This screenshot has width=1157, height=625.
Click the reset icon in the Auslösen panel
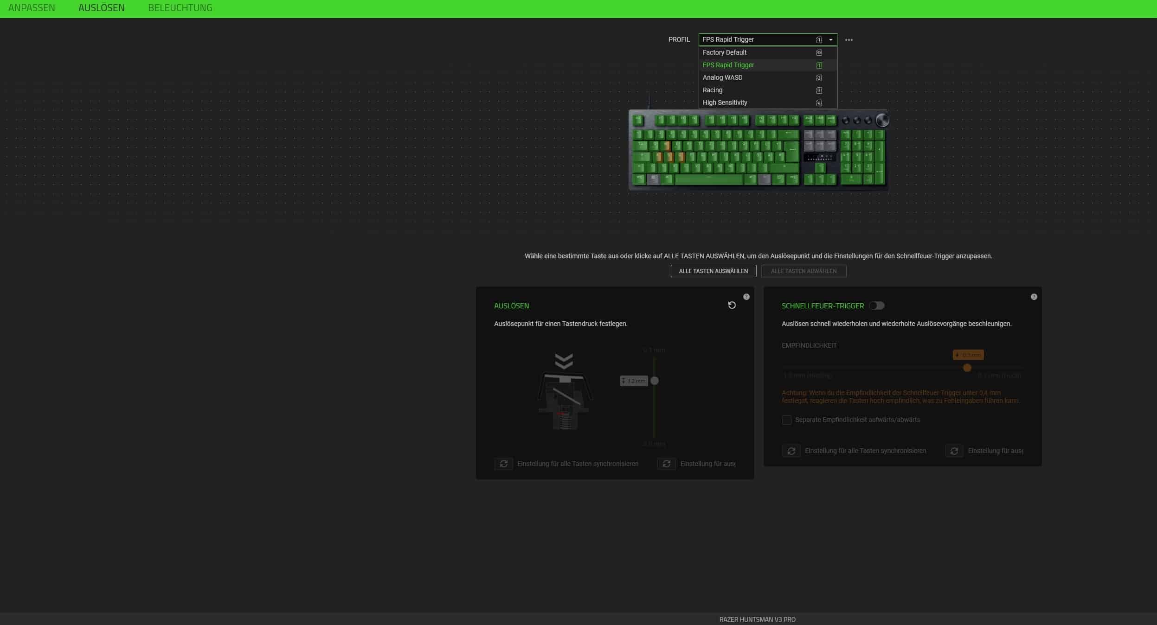click(x=732, y=305)
